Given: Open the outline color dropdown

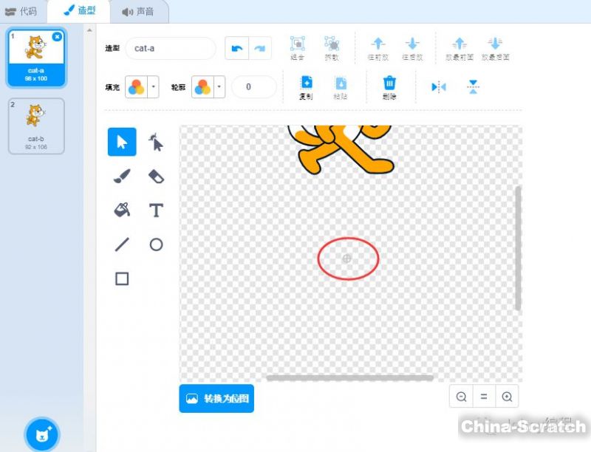Looking at the screenshot, I should click(219, 87).
